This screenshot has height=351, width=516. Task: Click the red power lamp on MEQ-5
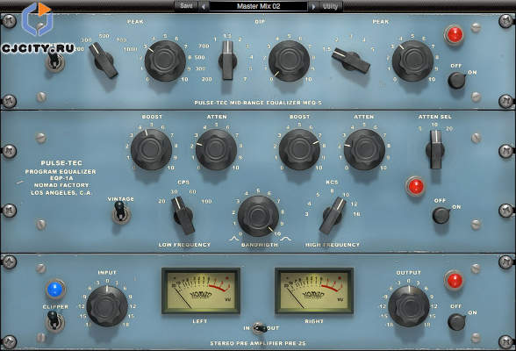click(x=454, y=34)
